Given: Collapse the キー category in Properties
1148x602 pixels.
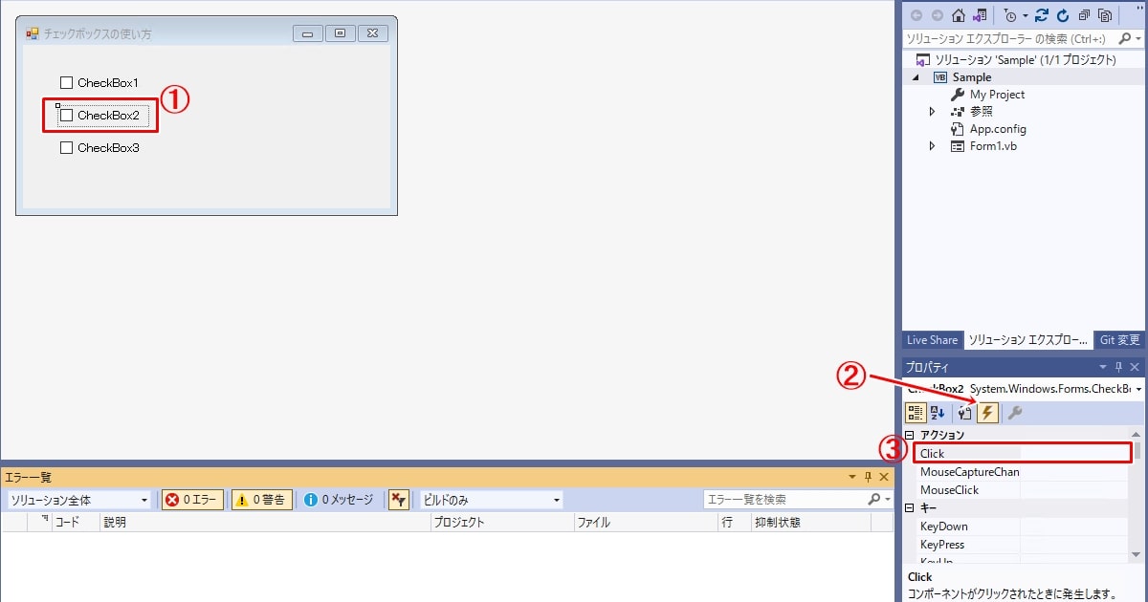Looking at the screenshot, I should click(910, 508).
